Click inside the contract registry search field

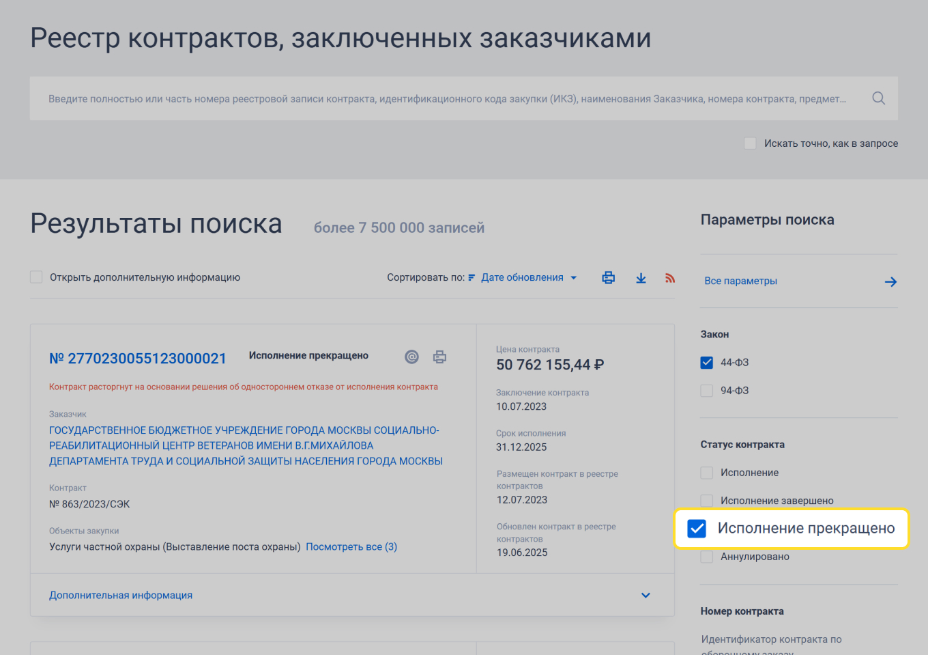pos(409,98)
